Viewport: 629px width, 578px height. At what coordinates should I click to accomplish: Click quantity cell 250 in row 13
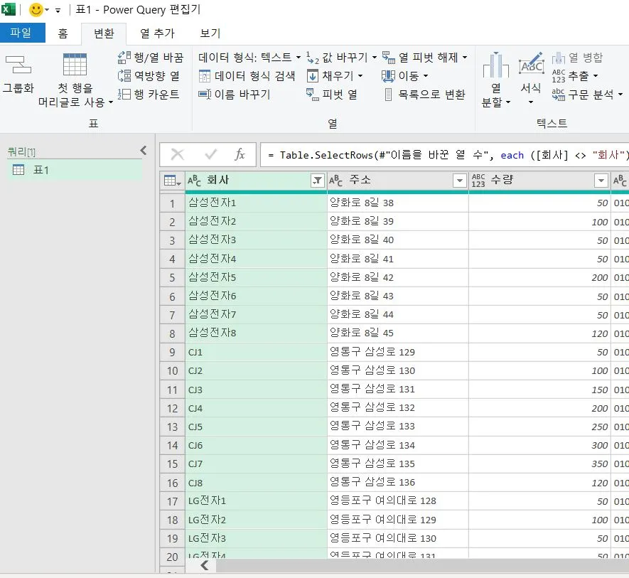pos(539,427)
